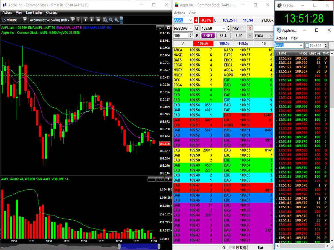Maximize the volume pane
This screenshot has height=250, width=334.
coord(160,179)
